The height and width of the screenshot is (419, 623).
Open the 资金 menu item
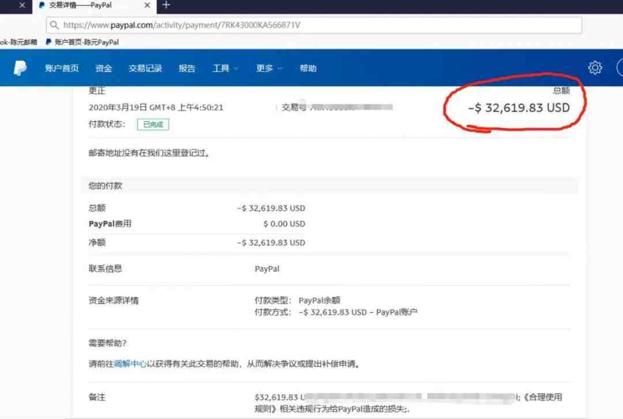pos(103,68)
